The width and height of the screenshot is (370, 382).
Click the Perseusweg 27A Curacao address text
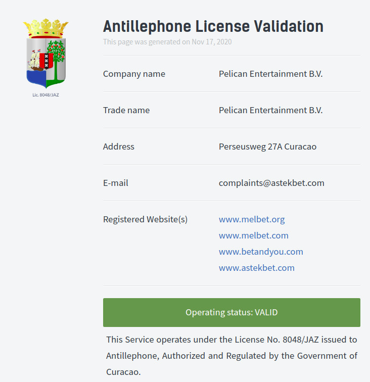tap(267, 147)
